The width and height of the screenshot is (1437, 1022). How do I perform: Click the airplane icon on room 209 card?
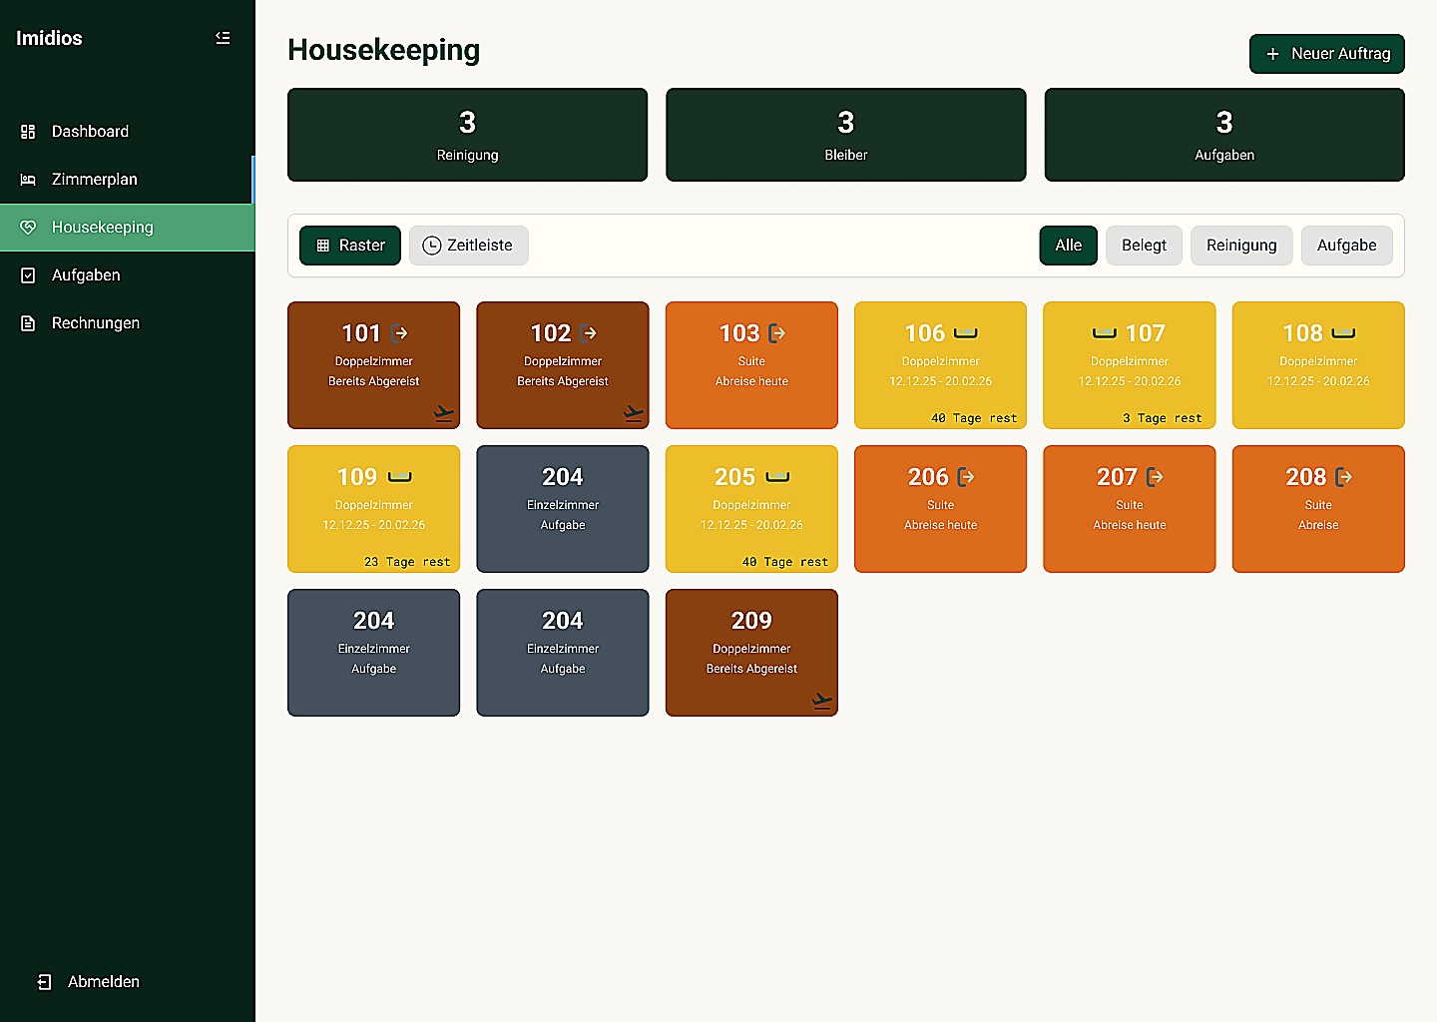[x=821, y=701]
